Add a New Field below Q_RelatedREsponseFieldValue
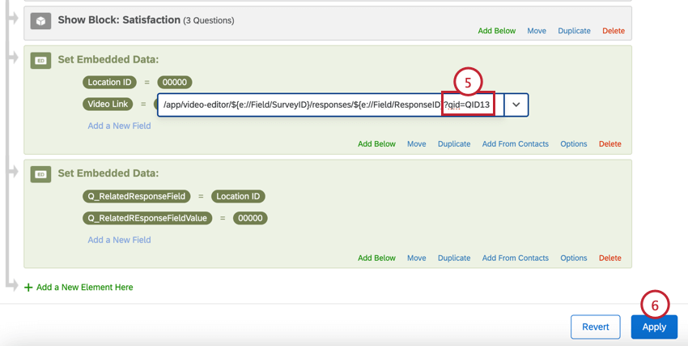Image resolution: width=688 pixels, height=346 pixels. pos(119,240)
